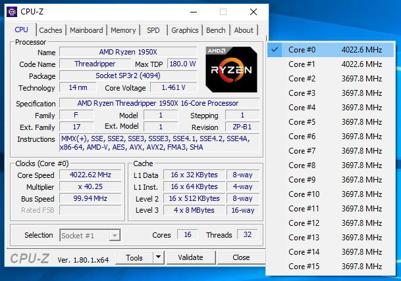401x281 pixels.
Task: Click the Instructions list text
Action: (x=159, y=142)
